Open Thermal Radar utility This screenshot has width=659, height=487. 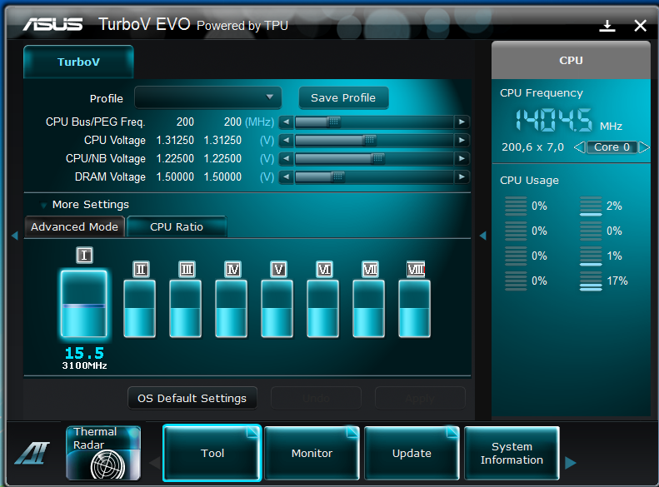pos(103,453)
